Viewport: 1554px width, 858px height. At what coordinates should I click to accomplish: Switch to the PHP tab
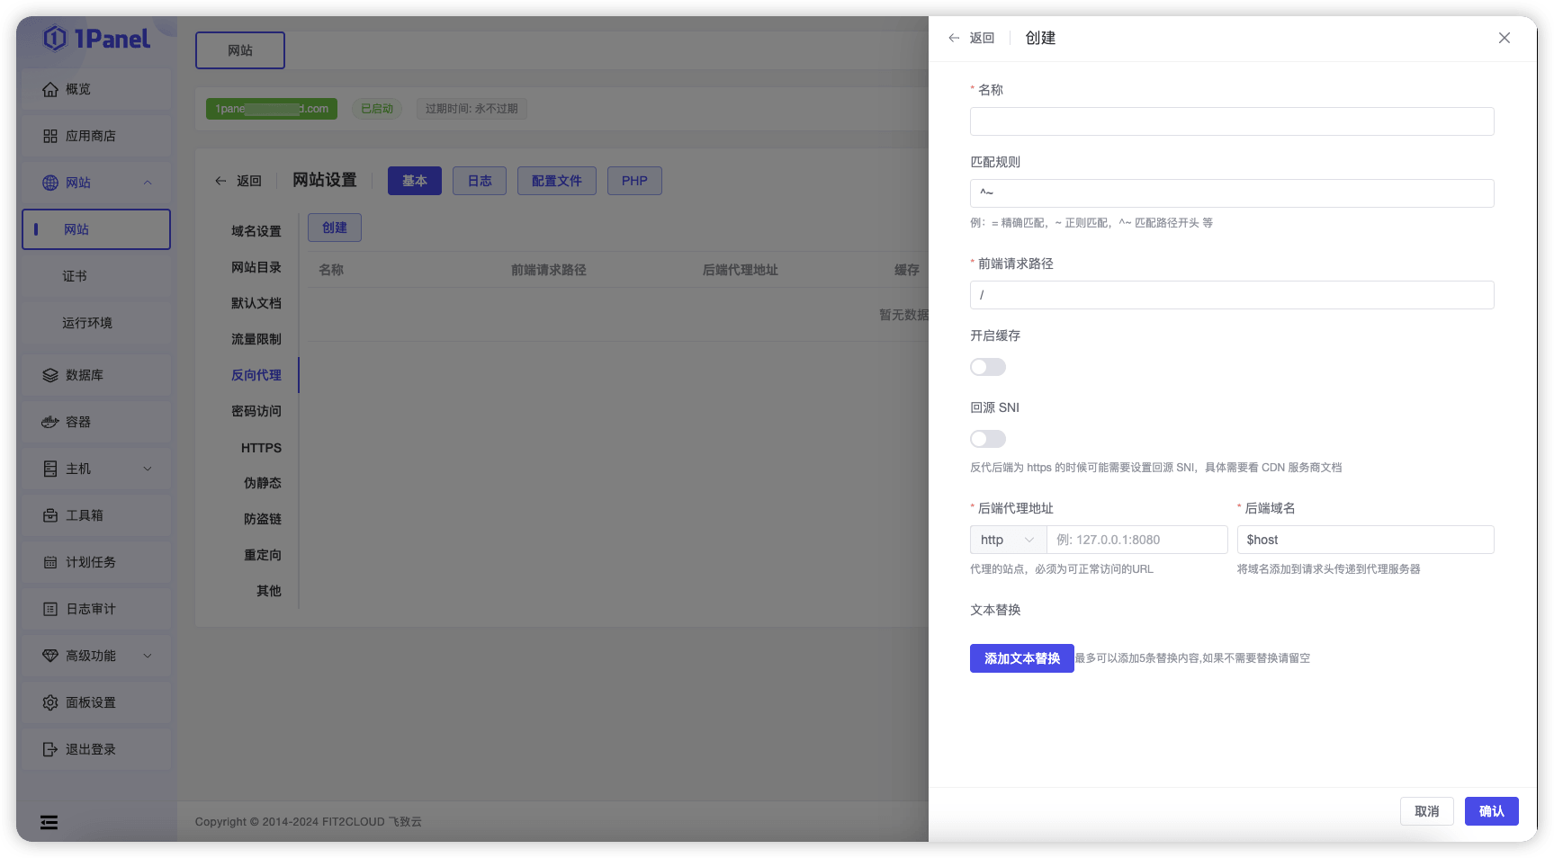pos(634,180)
